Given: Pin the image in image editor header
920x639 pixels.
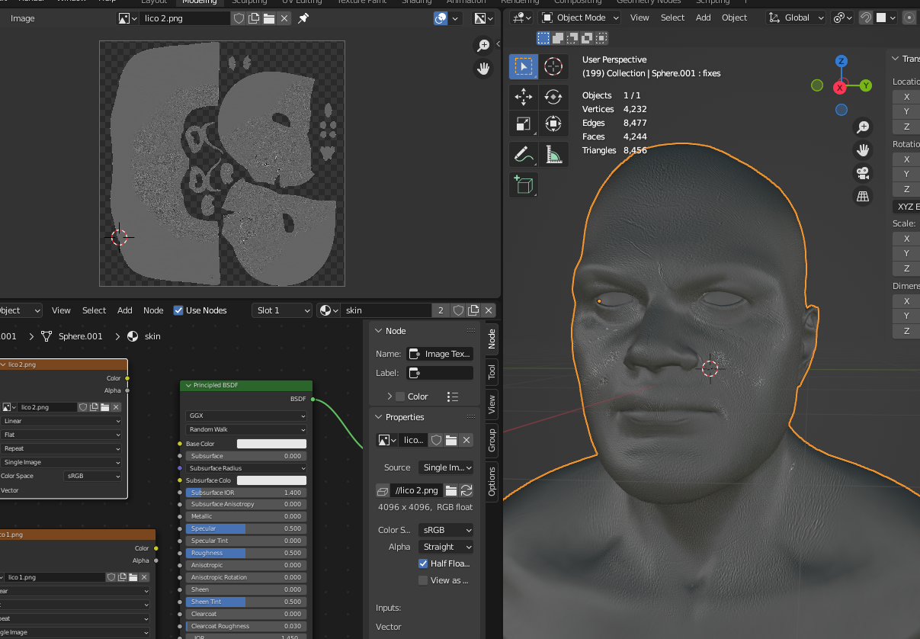Looking at the screenshot, I should (x=303, y=18).
